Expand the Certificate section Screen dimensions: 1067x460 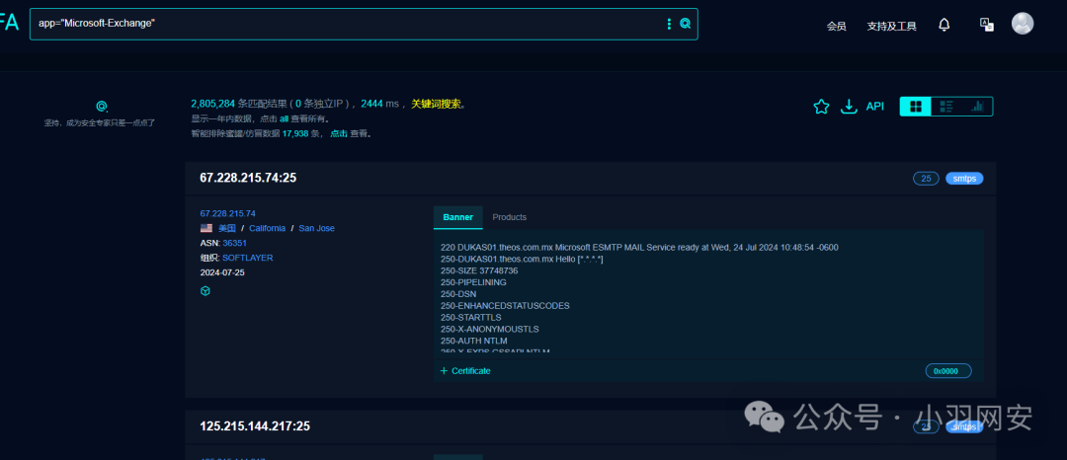(x=465, y=371)
